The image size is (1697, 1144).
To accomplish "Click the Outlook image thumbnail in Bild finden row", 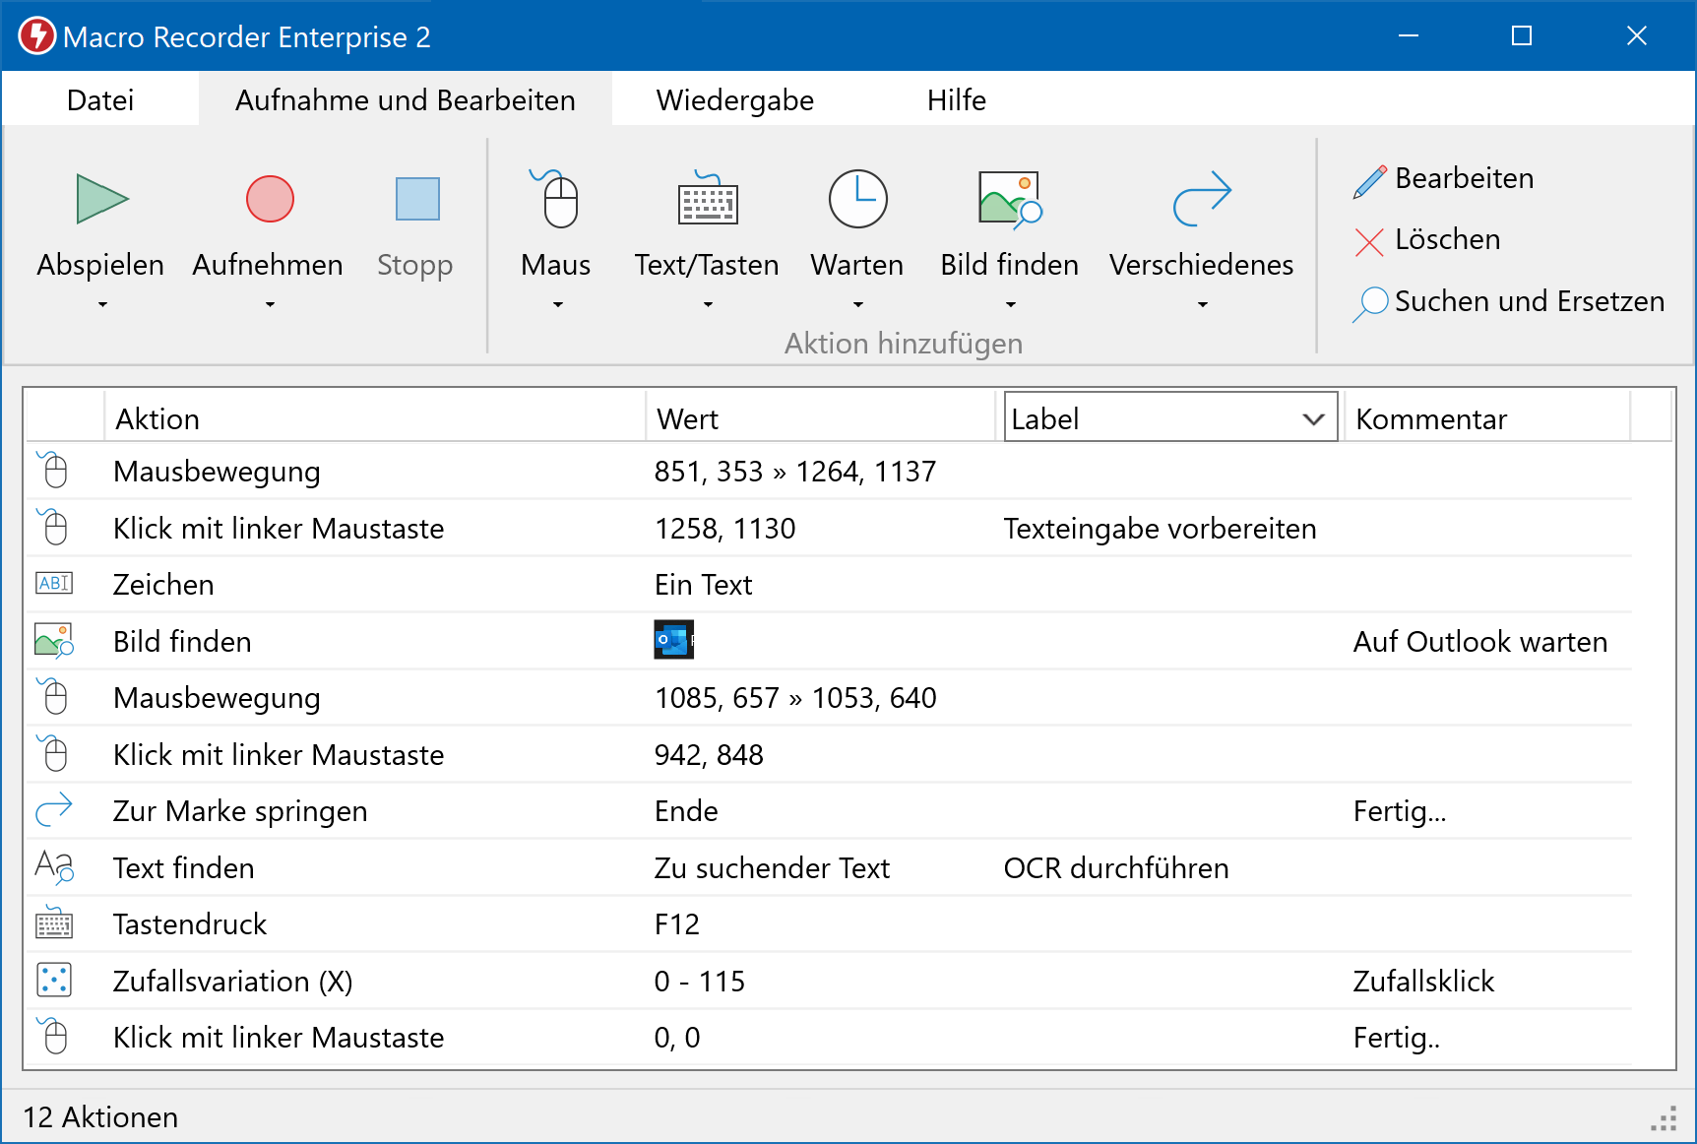I will (x=674, y=640).
